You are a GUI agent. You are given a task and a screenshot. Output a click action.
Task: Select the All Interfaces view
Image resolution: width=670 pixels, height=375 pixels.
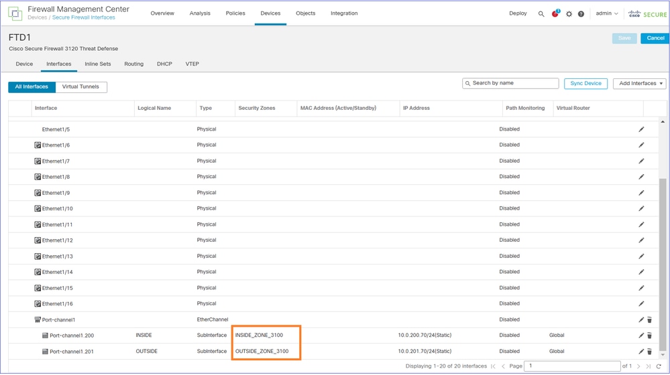32,86
